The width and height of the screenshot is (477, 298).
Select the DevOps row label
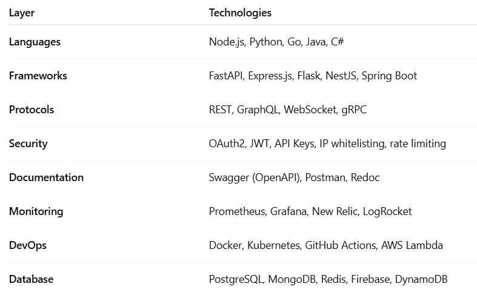coord(28,245)
